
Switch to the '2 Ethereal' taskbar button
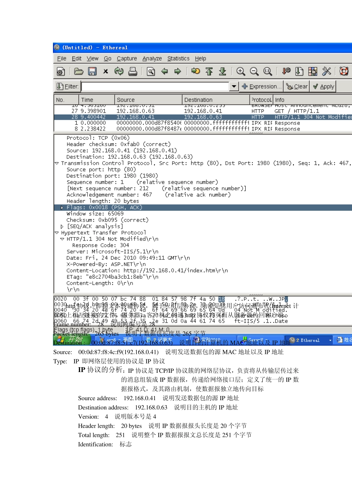(310, 340)
